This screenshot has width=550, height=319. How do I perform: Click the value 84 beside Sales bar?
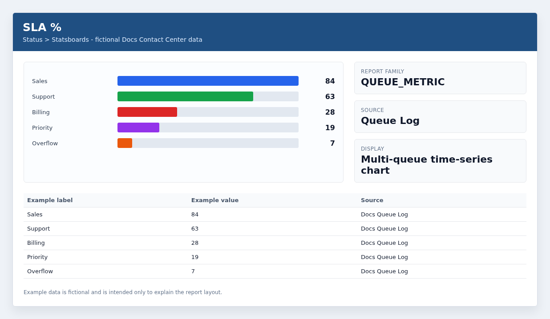(x=330, y=81)
